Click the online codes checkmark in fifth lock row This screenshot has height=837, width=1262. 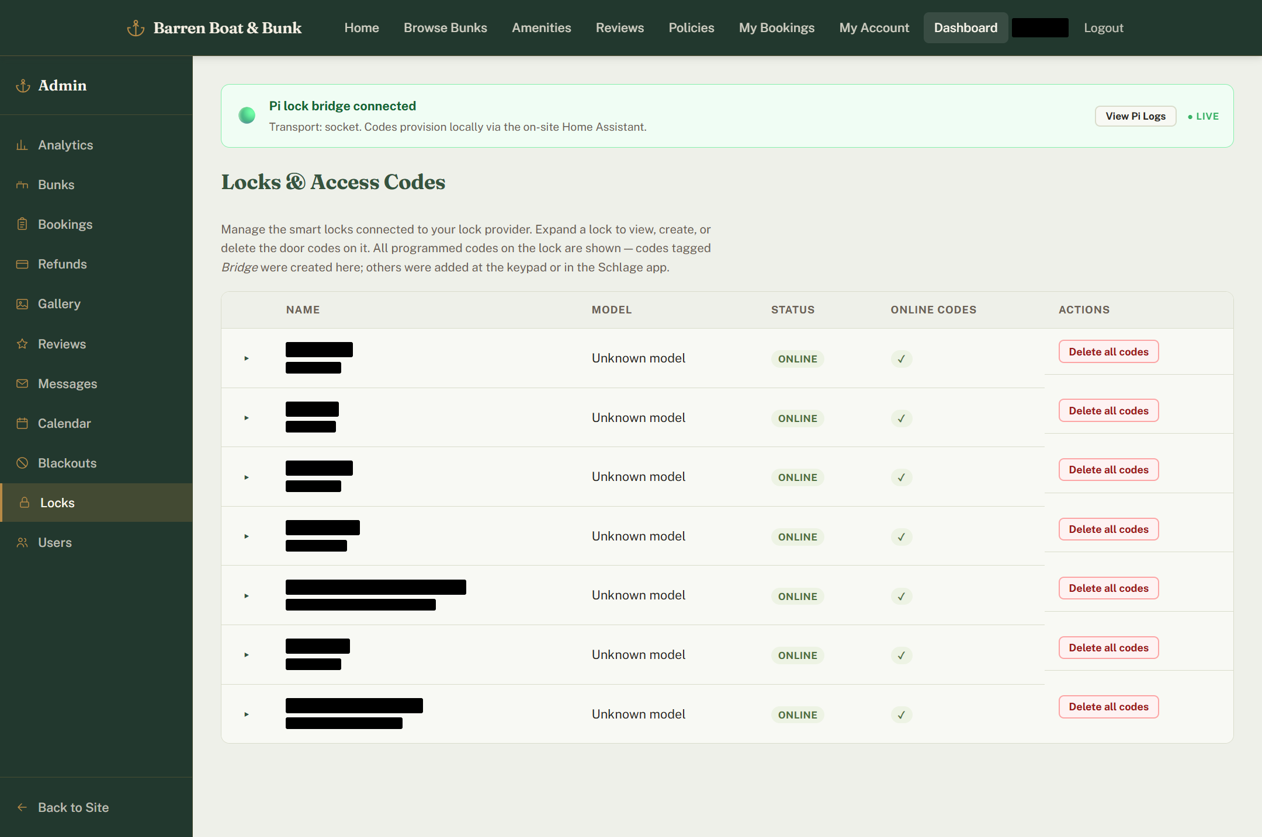tap(902, 597)
